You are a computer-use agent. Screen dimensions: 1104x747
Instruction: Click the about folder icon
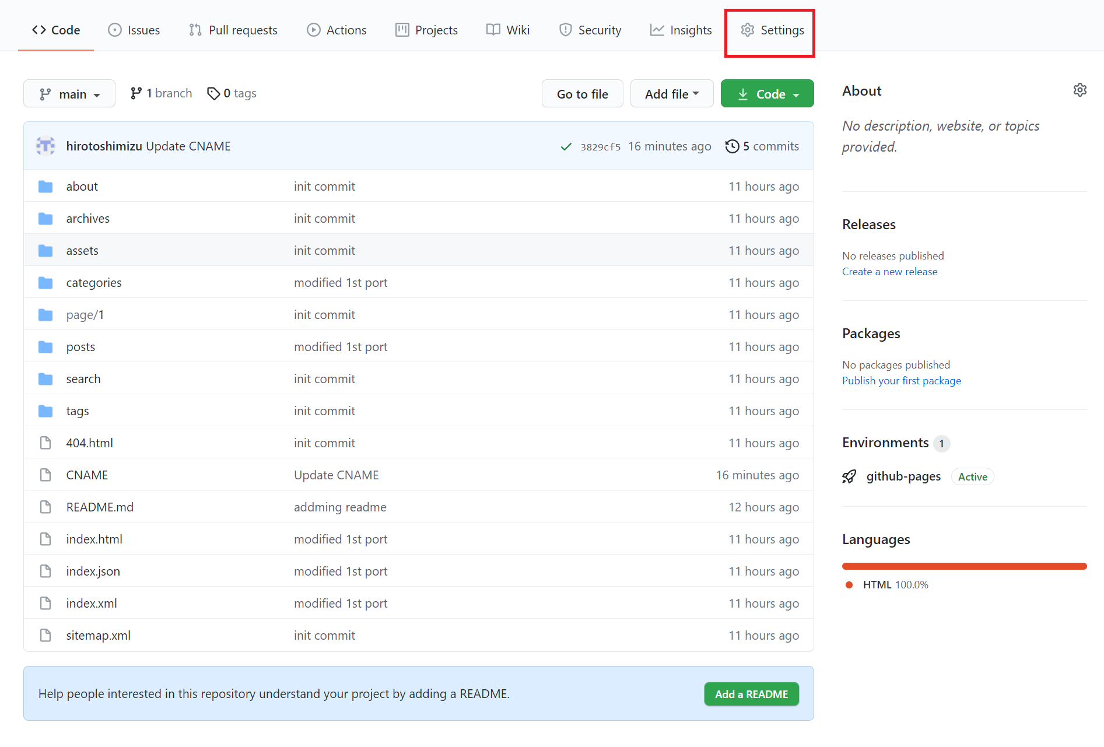pos(45,187)
